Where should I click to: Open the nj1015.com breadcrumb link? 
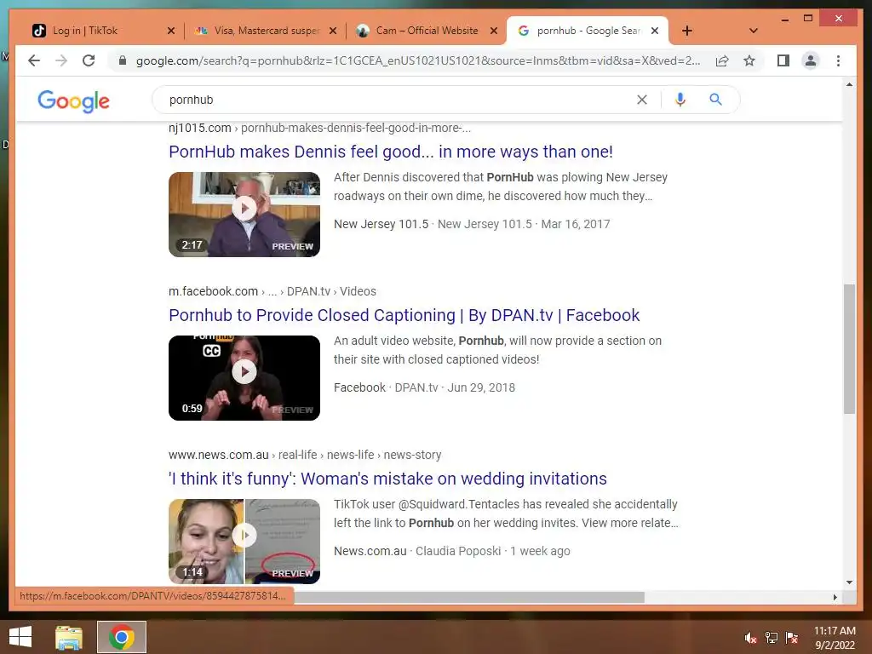point(320,128)
